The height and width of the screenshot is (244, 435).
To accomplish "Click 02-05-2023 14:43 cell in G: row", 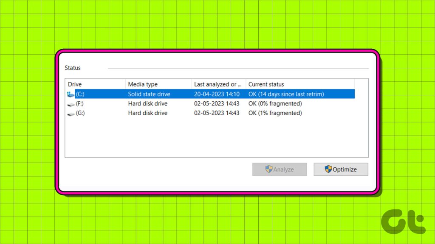I will click(217, 113).
